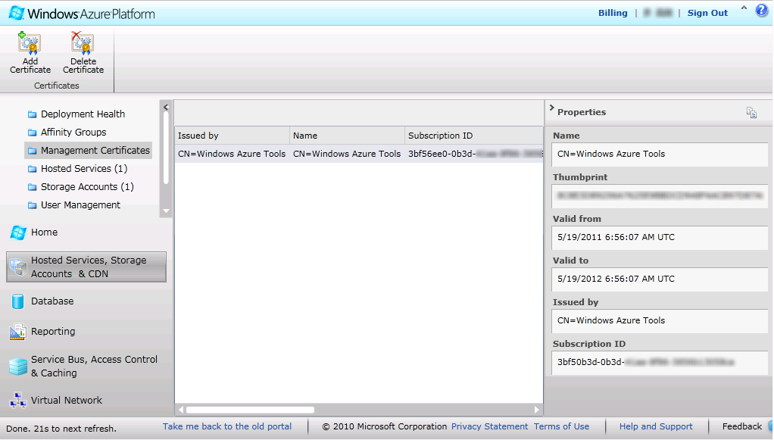Click the grid row's Issued by cell
This screenshot has width=774, height=440.
click(232, 154)
